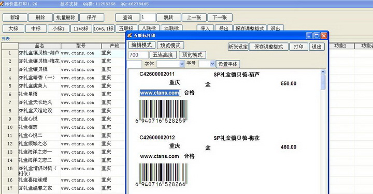Open the 字体 font dropdown
The image size is (373, 194).
click(x=182, y=64)
